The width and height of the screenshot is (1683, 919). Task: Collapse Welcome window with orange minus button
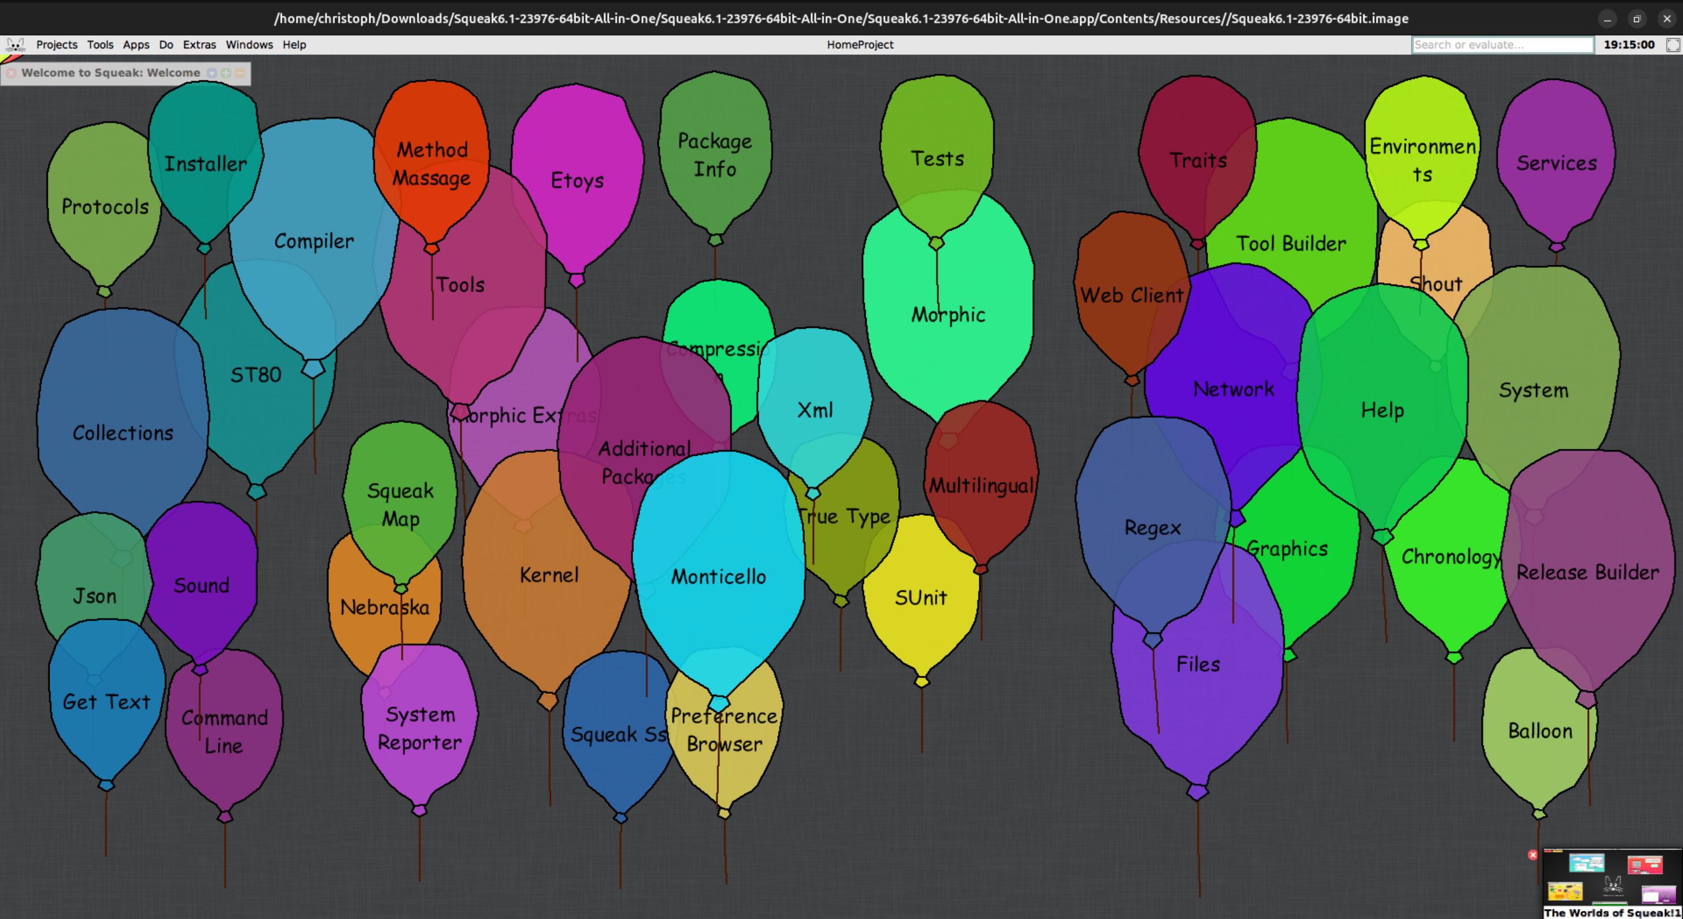240,72
